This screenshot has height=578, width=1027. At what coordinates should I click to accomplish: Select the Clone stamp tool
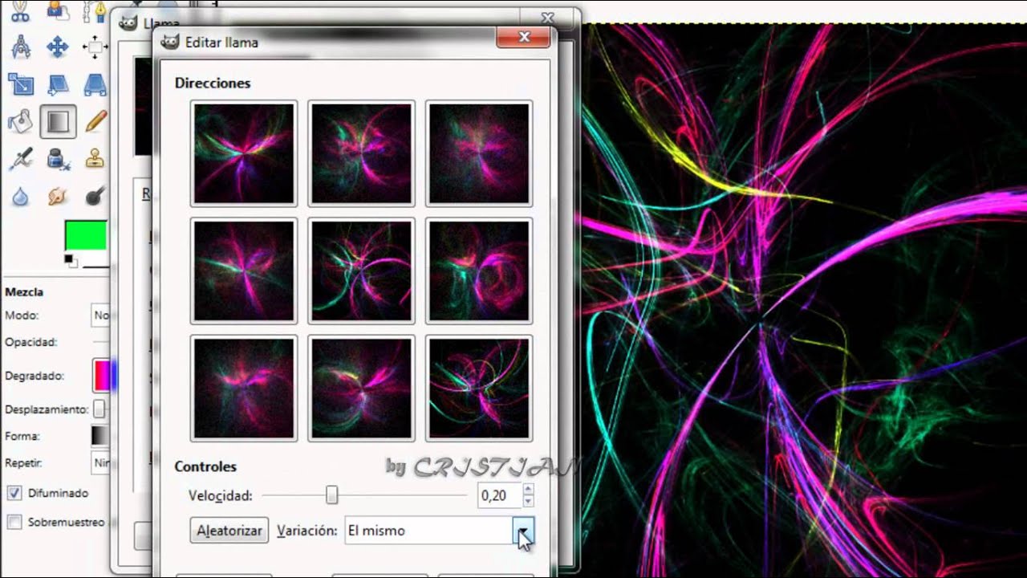pos(96,158)
